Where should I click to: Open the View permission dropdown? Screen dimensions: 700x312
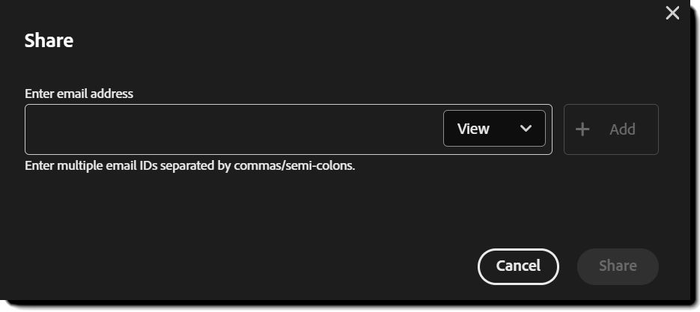point(494,129)
